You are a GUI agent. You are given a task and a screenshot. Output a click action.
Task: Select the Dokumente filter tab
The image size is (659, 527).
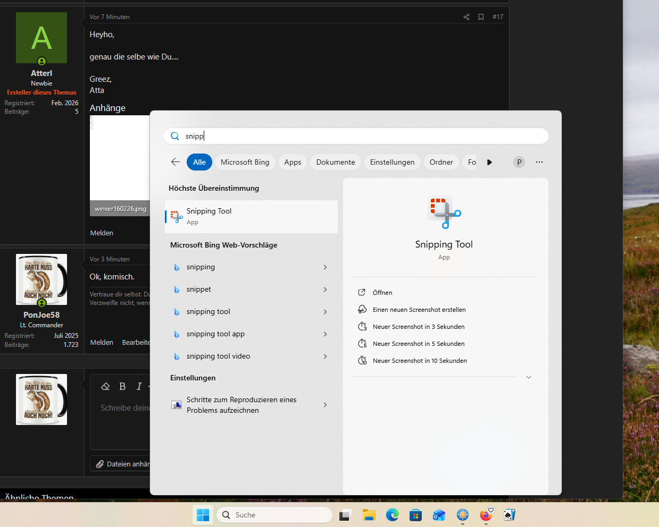pos(336,162)
